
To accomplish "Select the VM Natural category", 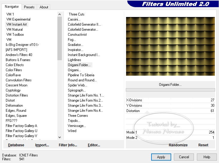I will click(14, 30).
